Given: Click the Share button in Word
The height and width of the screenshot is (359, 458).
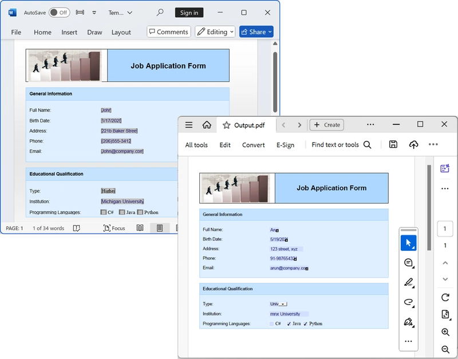Looking at the screenshot, I should pyautogui.click(x=256, y=31).
